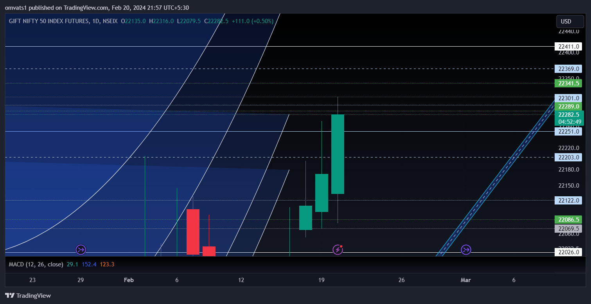Select the 22301.0 price label
The width and height of the screenshot is (591, 304).
pyautogui.click(x=568, y=98)
